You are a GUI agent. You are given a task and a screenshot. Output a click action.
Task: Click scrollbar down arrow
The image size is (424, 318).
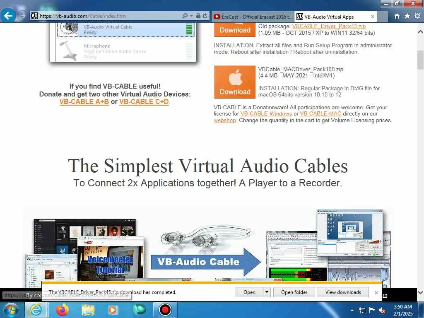pos(421,292)
